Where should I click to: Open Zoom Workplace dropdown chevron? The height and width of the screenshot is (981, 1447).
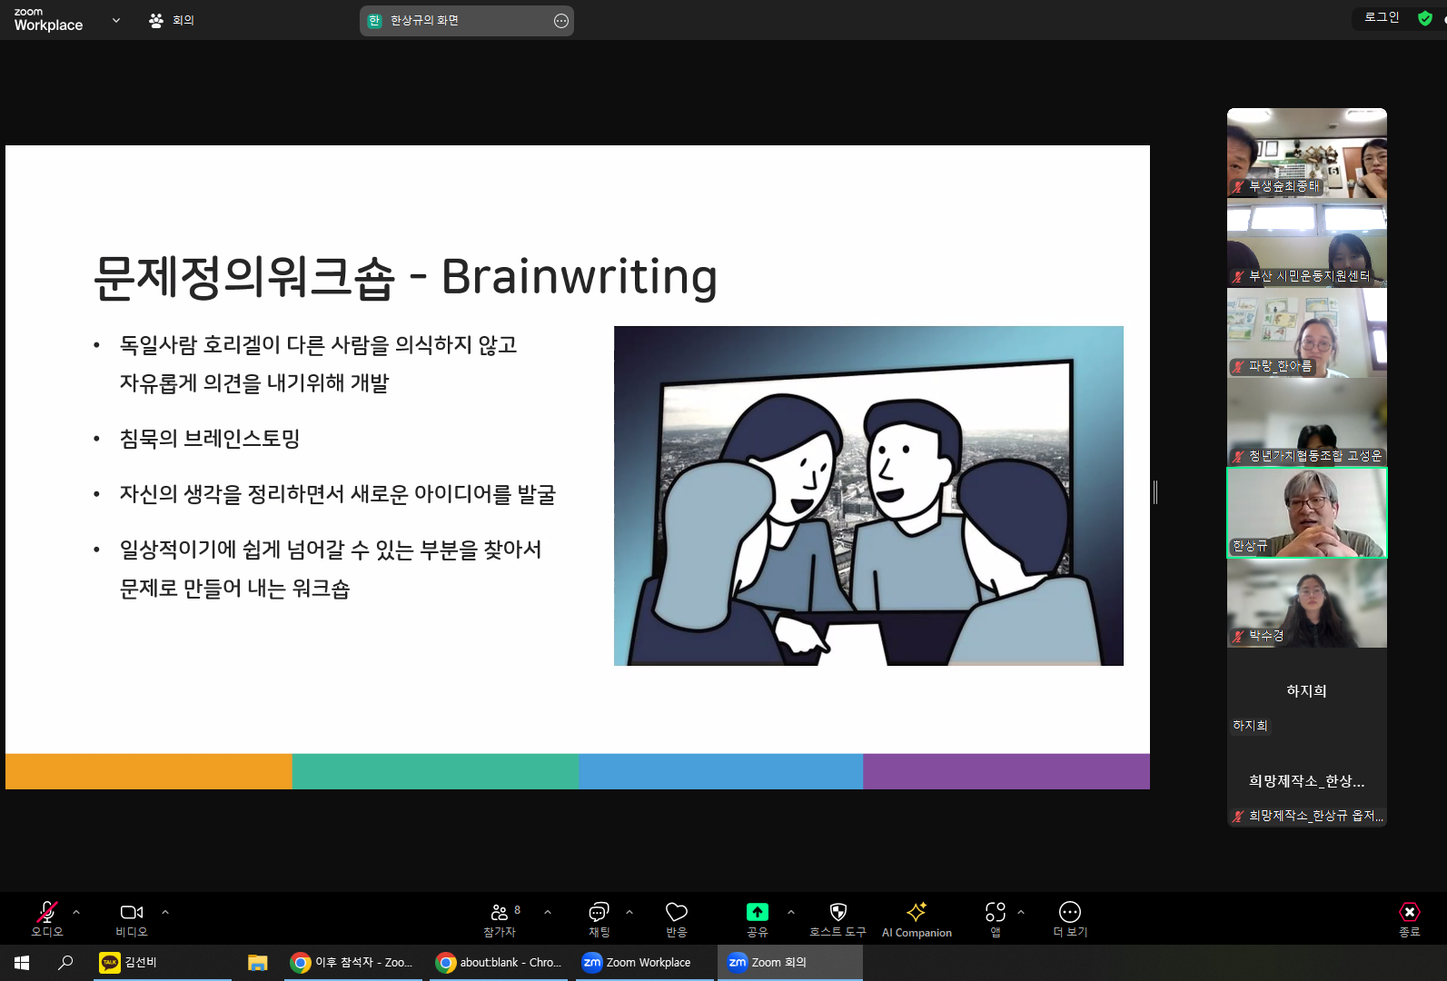[116, 20]
